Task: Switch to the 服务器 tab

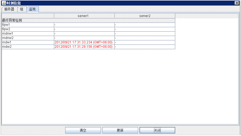Action: click(9, 9)
